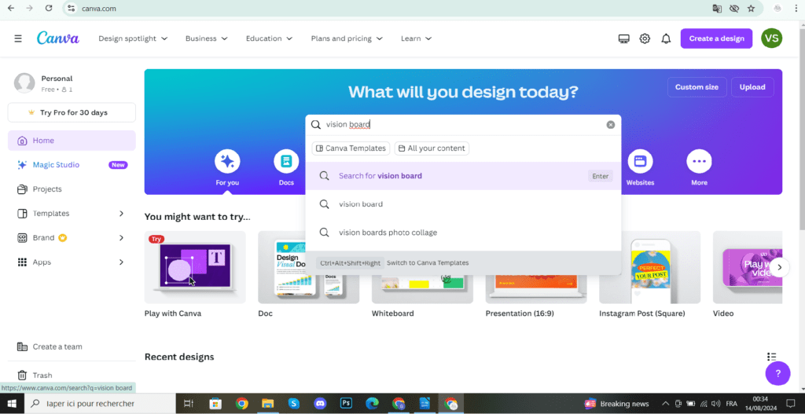Image resolution: width=805 pixels, height=414 pixels.
Task: Open Discord from the taskbar
Action: (x=321, y=403)
